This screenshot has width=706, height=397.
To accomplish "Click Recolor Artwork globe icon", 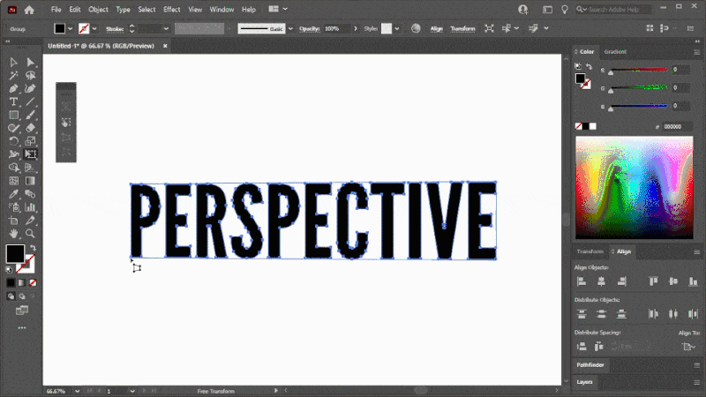I will [x=416, y=28].
